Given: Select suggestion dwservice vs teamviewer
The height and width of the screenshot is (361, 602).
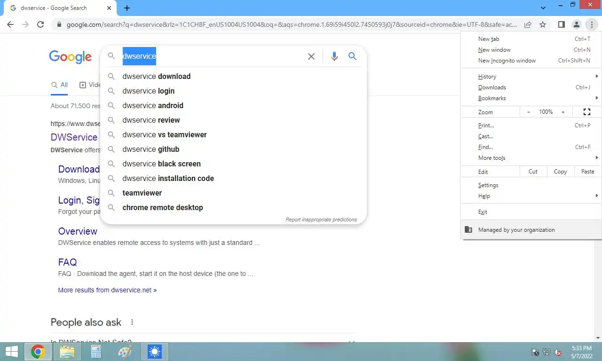Looking at the screenshot, I should 233,135.
